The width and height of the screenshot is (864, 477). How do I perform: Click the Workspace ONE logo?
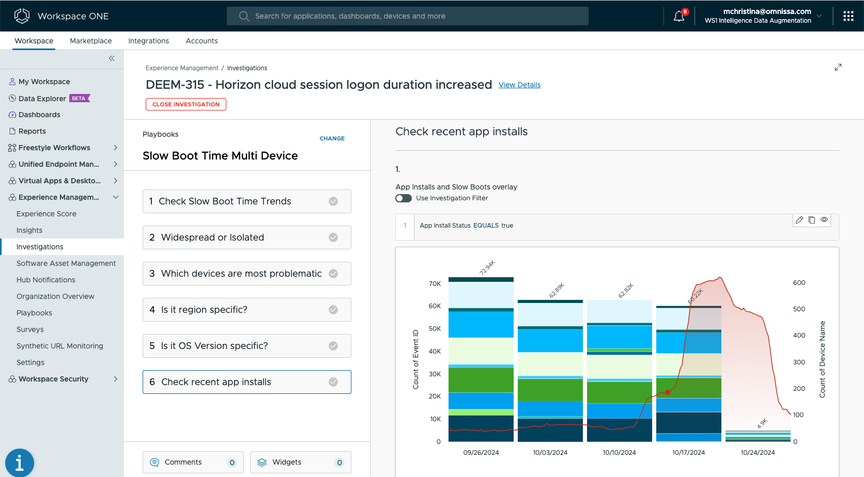22,16
